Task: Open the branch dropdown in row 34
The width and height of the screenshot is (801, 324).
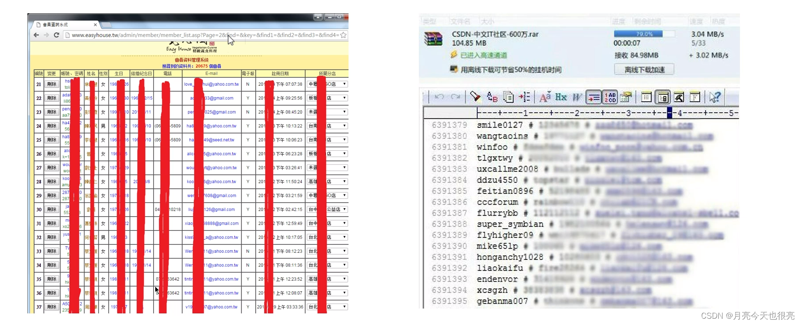Action: 327,265
